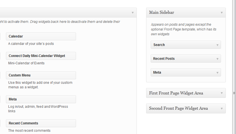The height and width of the screenshot is (134, 236).
Task: Collapse the available widgets panel arrow
Action: point(133,13)
